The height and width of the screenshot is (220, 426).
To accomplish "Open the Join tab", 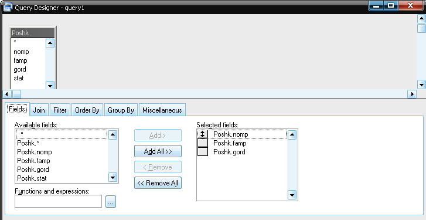I will tap(39, 110).
